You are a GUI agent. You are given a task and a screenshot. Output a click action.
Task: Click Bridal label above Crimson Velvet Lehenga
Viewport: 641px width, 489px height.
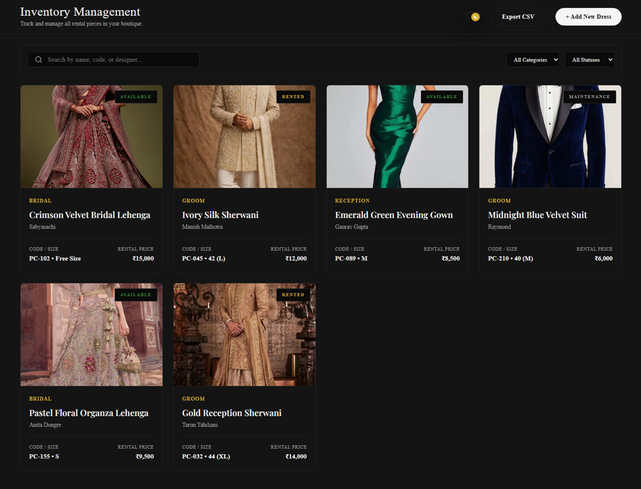(40, 201)
